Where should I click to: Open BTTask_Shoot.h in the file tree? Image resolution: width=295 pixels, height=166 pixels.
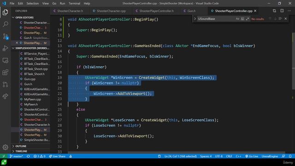34,74
